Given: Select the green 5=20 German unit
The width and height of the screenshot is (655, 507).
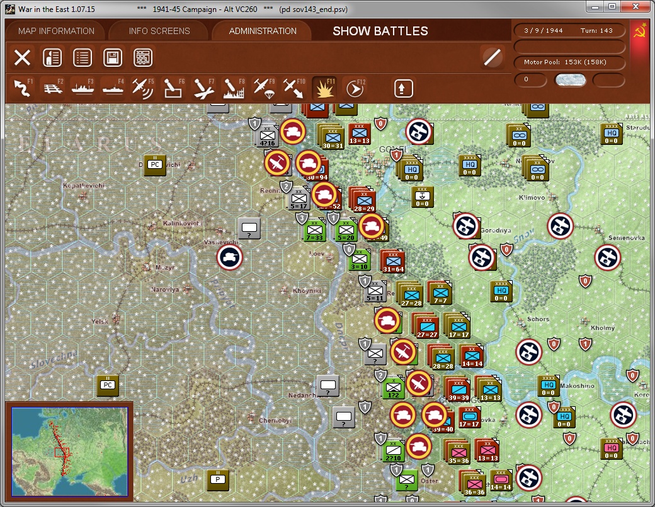Looking at the screenshot, I should coord(346,230).
